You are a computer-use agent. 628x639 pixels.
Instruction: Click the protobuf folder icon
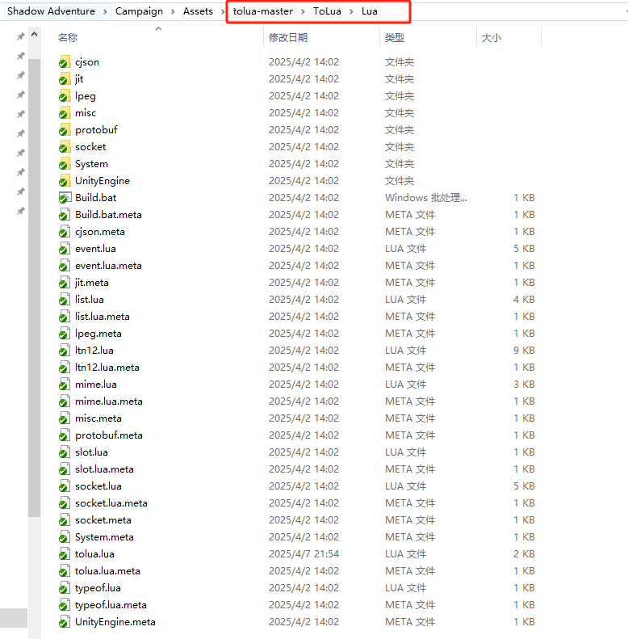coord(65,129)
